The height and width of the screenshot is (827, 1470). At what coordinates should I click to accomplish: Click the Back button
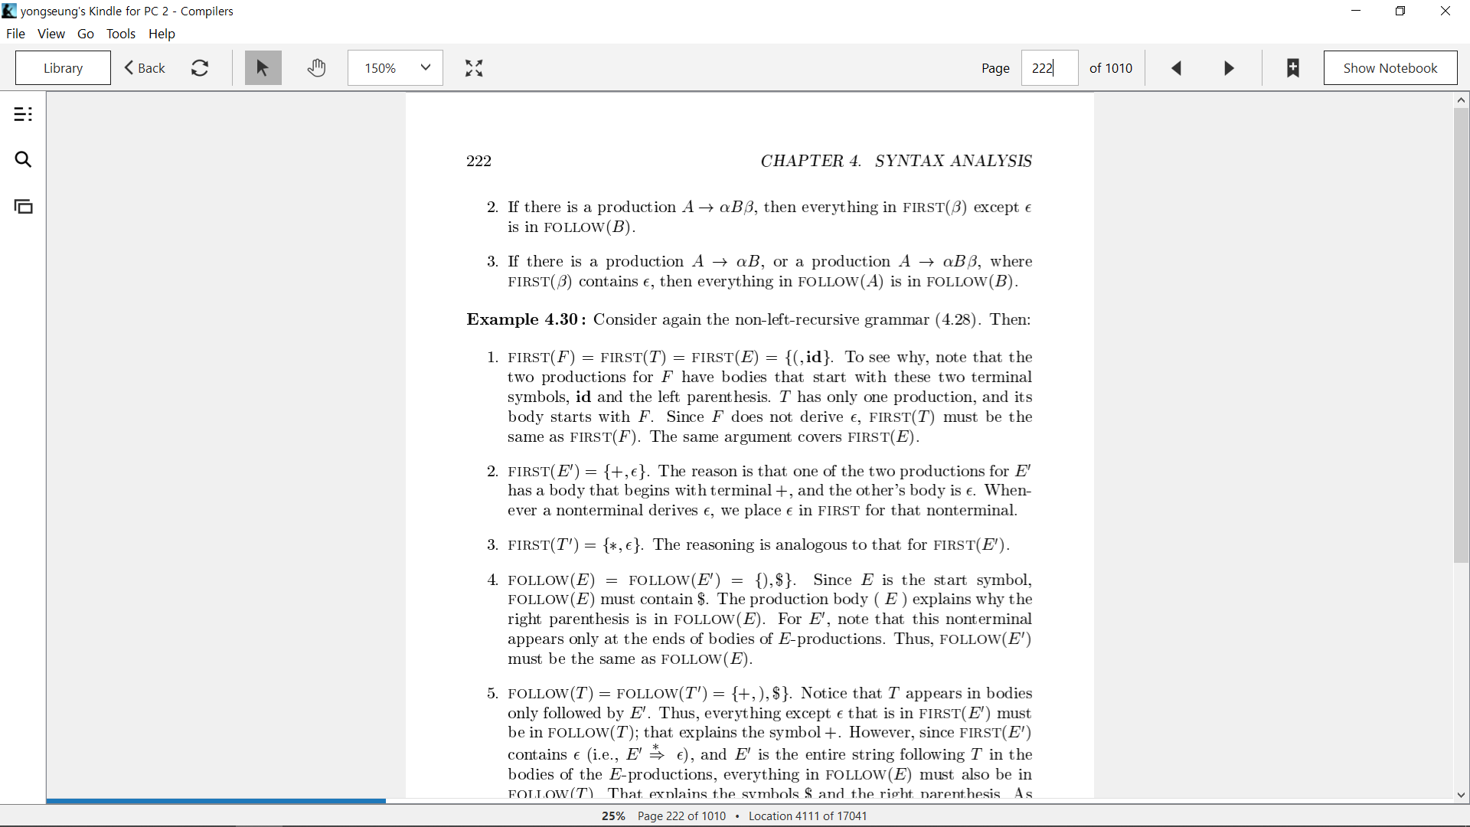click(145, 68)
